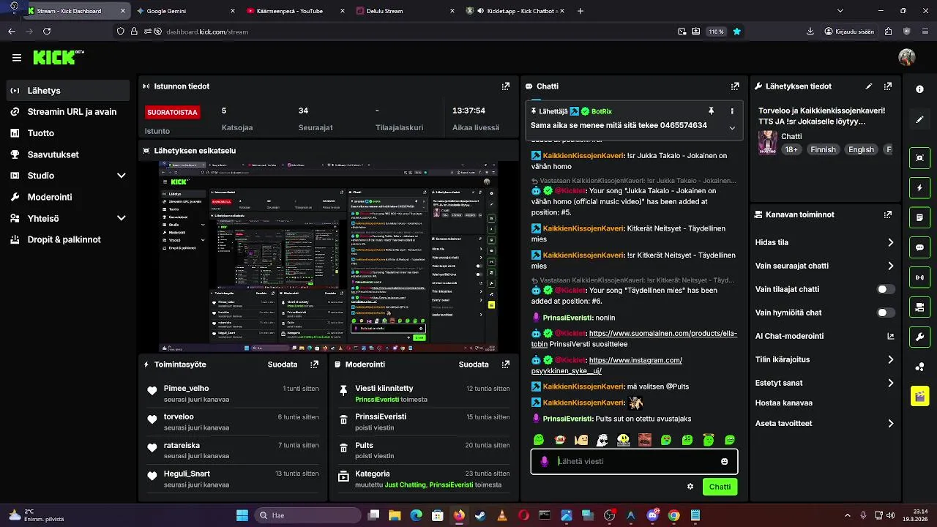This screenshot has width=937, height=527.
Task: Open the profile avatar in the top right
Action: 907,57
